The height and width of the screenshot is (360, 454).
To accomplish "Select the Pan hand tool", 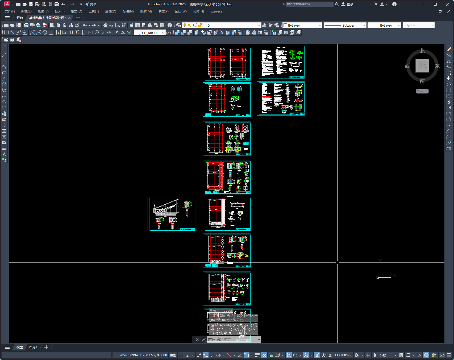I will coord(105,25).
